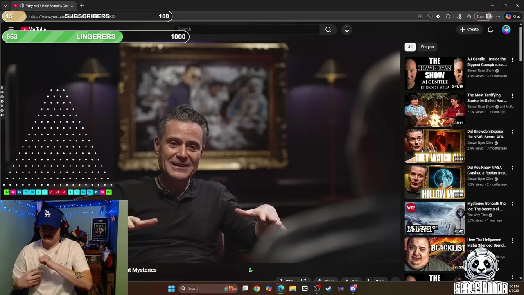
Task: Open the BLACKLIST Brendan video thumbnail
Action: click(x=435, y=254)
